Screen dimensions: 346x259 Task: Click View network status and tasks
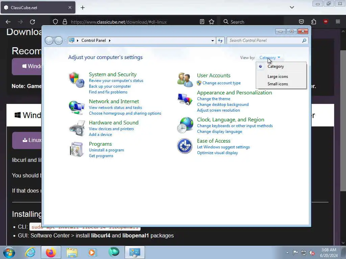pyautogui.click(x=116, y=108)
